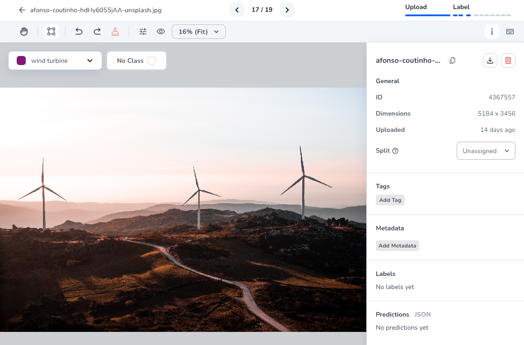This screenshot has height=345, width=524.
Task: Copy the image file name
Action: pyautogui.click(x=452, y=61)
